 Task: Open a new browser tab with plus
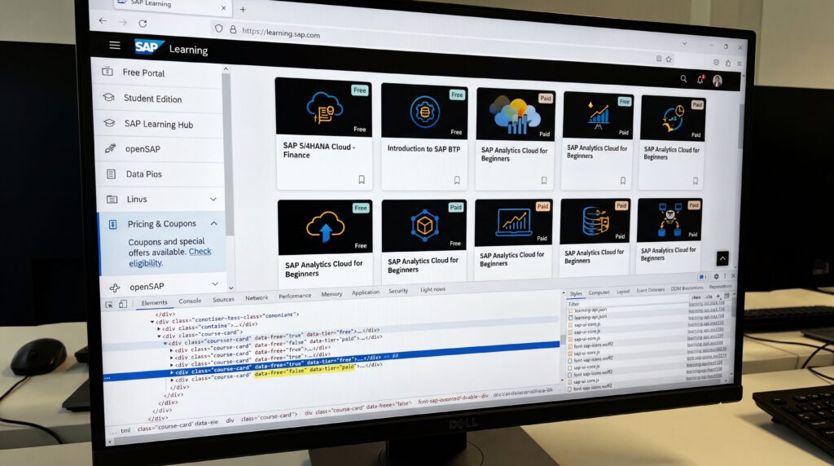pyautogui.click(x=243, y=9)
